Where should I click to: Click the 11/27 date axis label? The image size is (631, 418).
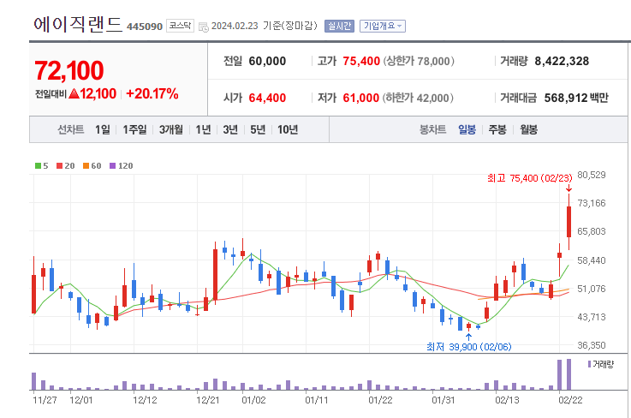coord(45,400)
